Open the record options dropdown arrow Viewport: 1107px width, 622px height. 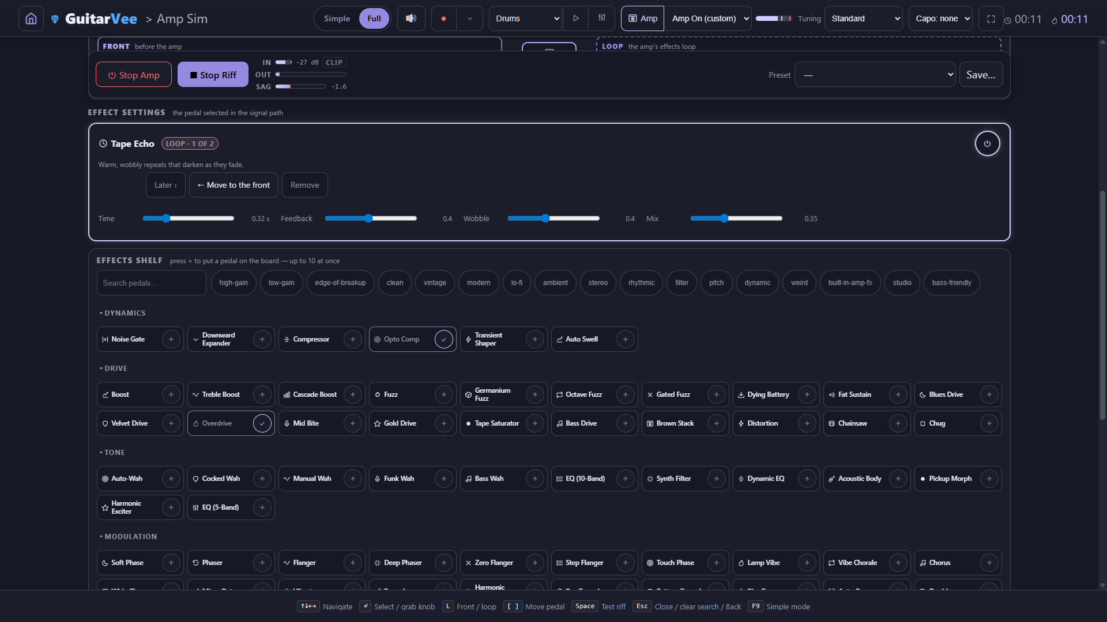coord(470,18)
